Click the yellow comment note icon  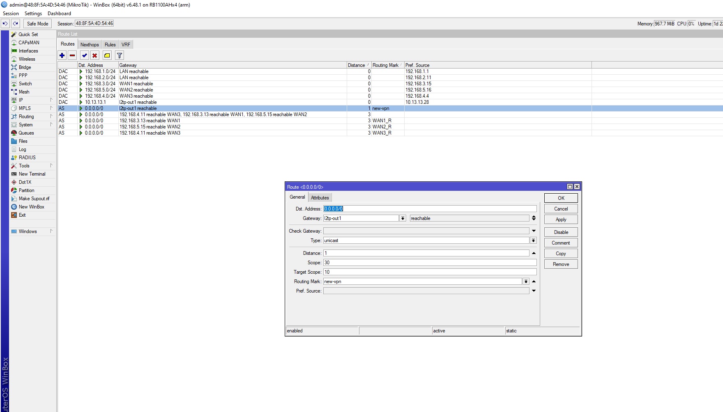click(107, 55)
